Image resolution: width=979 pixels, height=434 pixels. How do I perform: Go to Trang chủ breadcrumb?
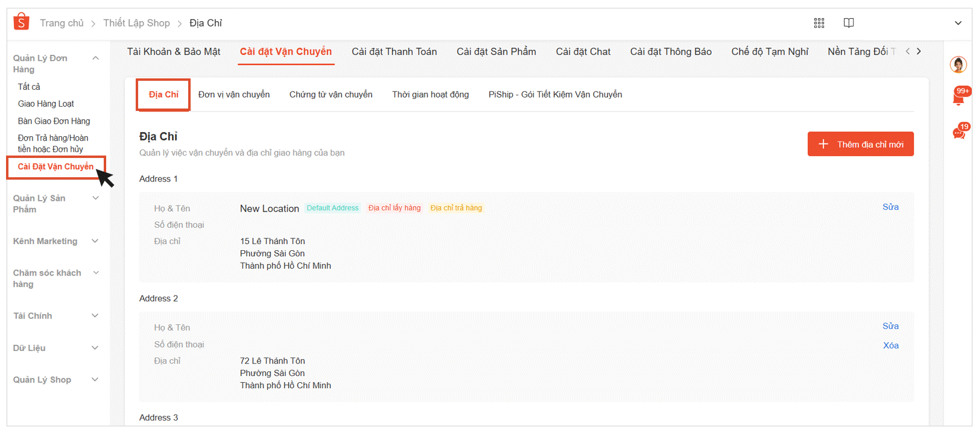(x=62, y=23)
